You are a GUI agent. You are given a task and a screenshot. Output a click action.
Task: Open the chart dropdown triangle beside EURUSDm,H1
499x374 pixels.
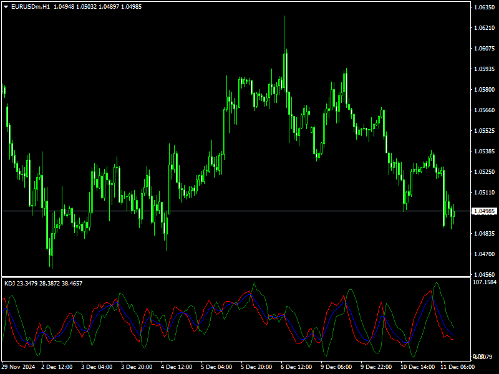(x=6, y=7)
